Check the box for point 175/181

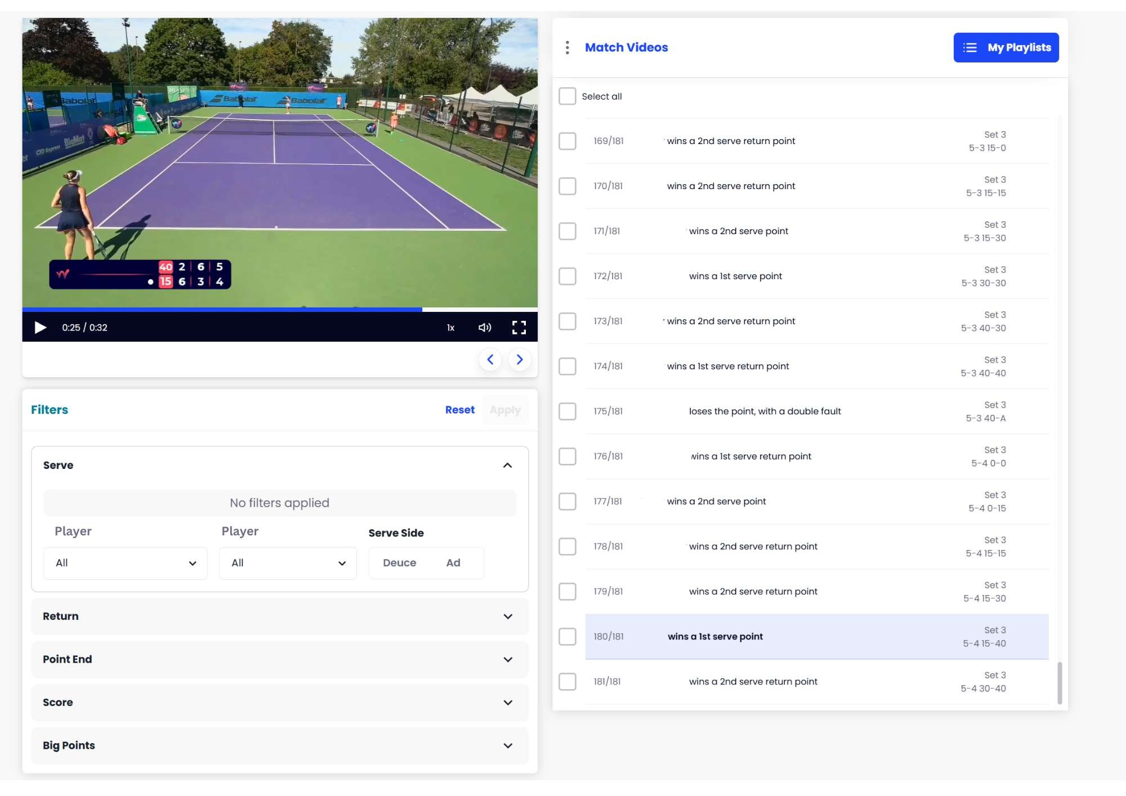(x=567, y=411)
